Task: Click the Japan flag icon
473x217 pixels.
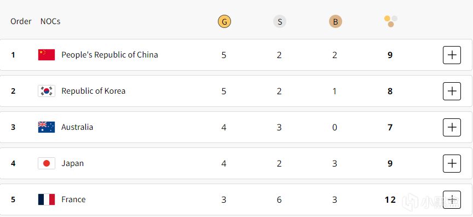Action: (47, 163)
